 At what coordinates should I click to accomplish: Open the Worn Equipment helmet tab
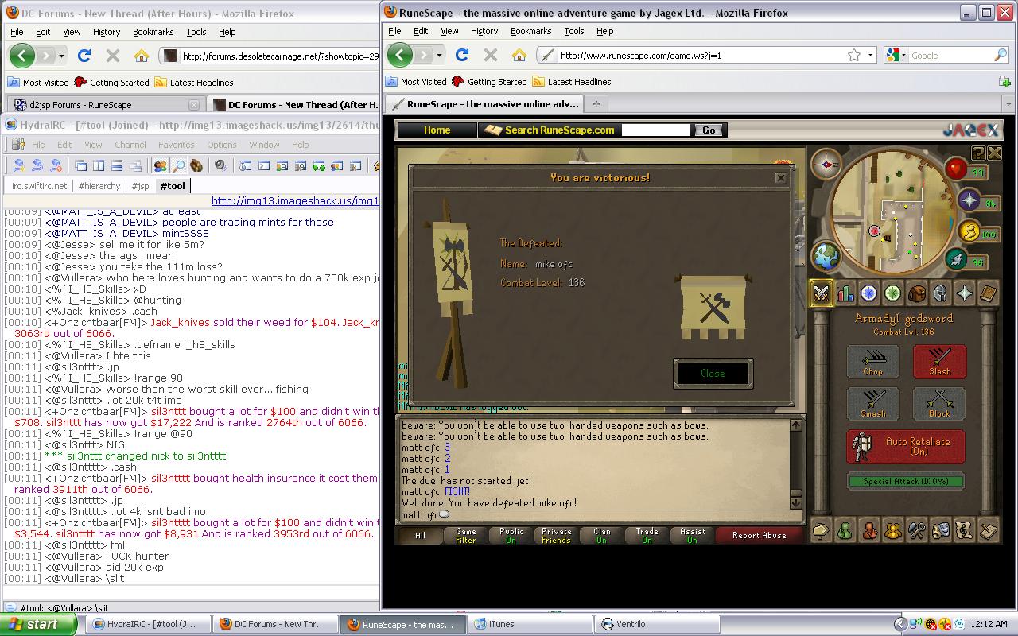pos(940,293)
